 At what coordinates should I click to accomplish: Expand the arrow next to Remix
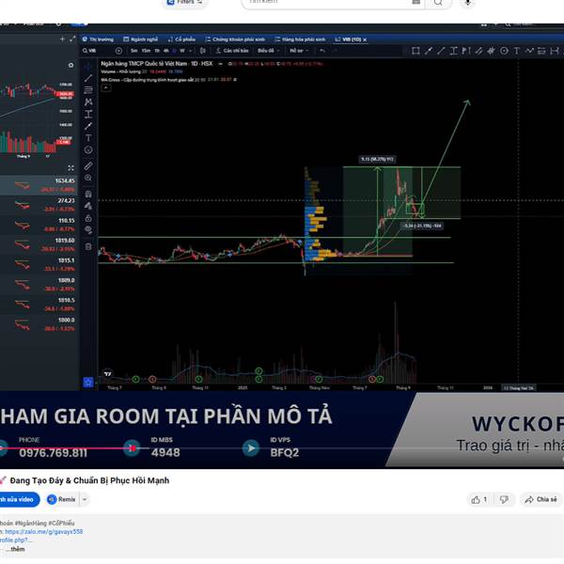(x=85, y=499)
